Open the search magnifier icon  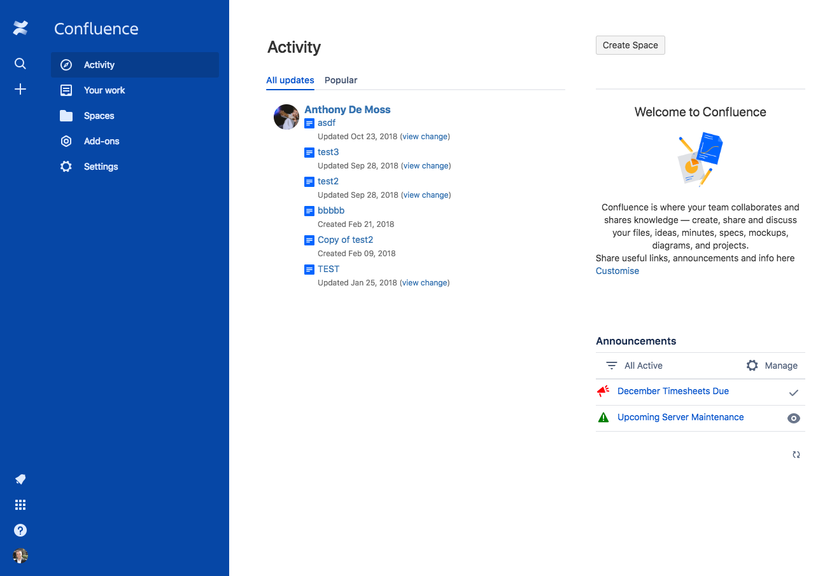(20, 64)
